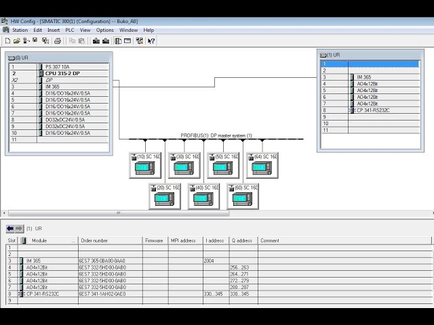This screenshot has height=325, width=434.
Task: Click the Module column header
Action: [x=48, y=240]
